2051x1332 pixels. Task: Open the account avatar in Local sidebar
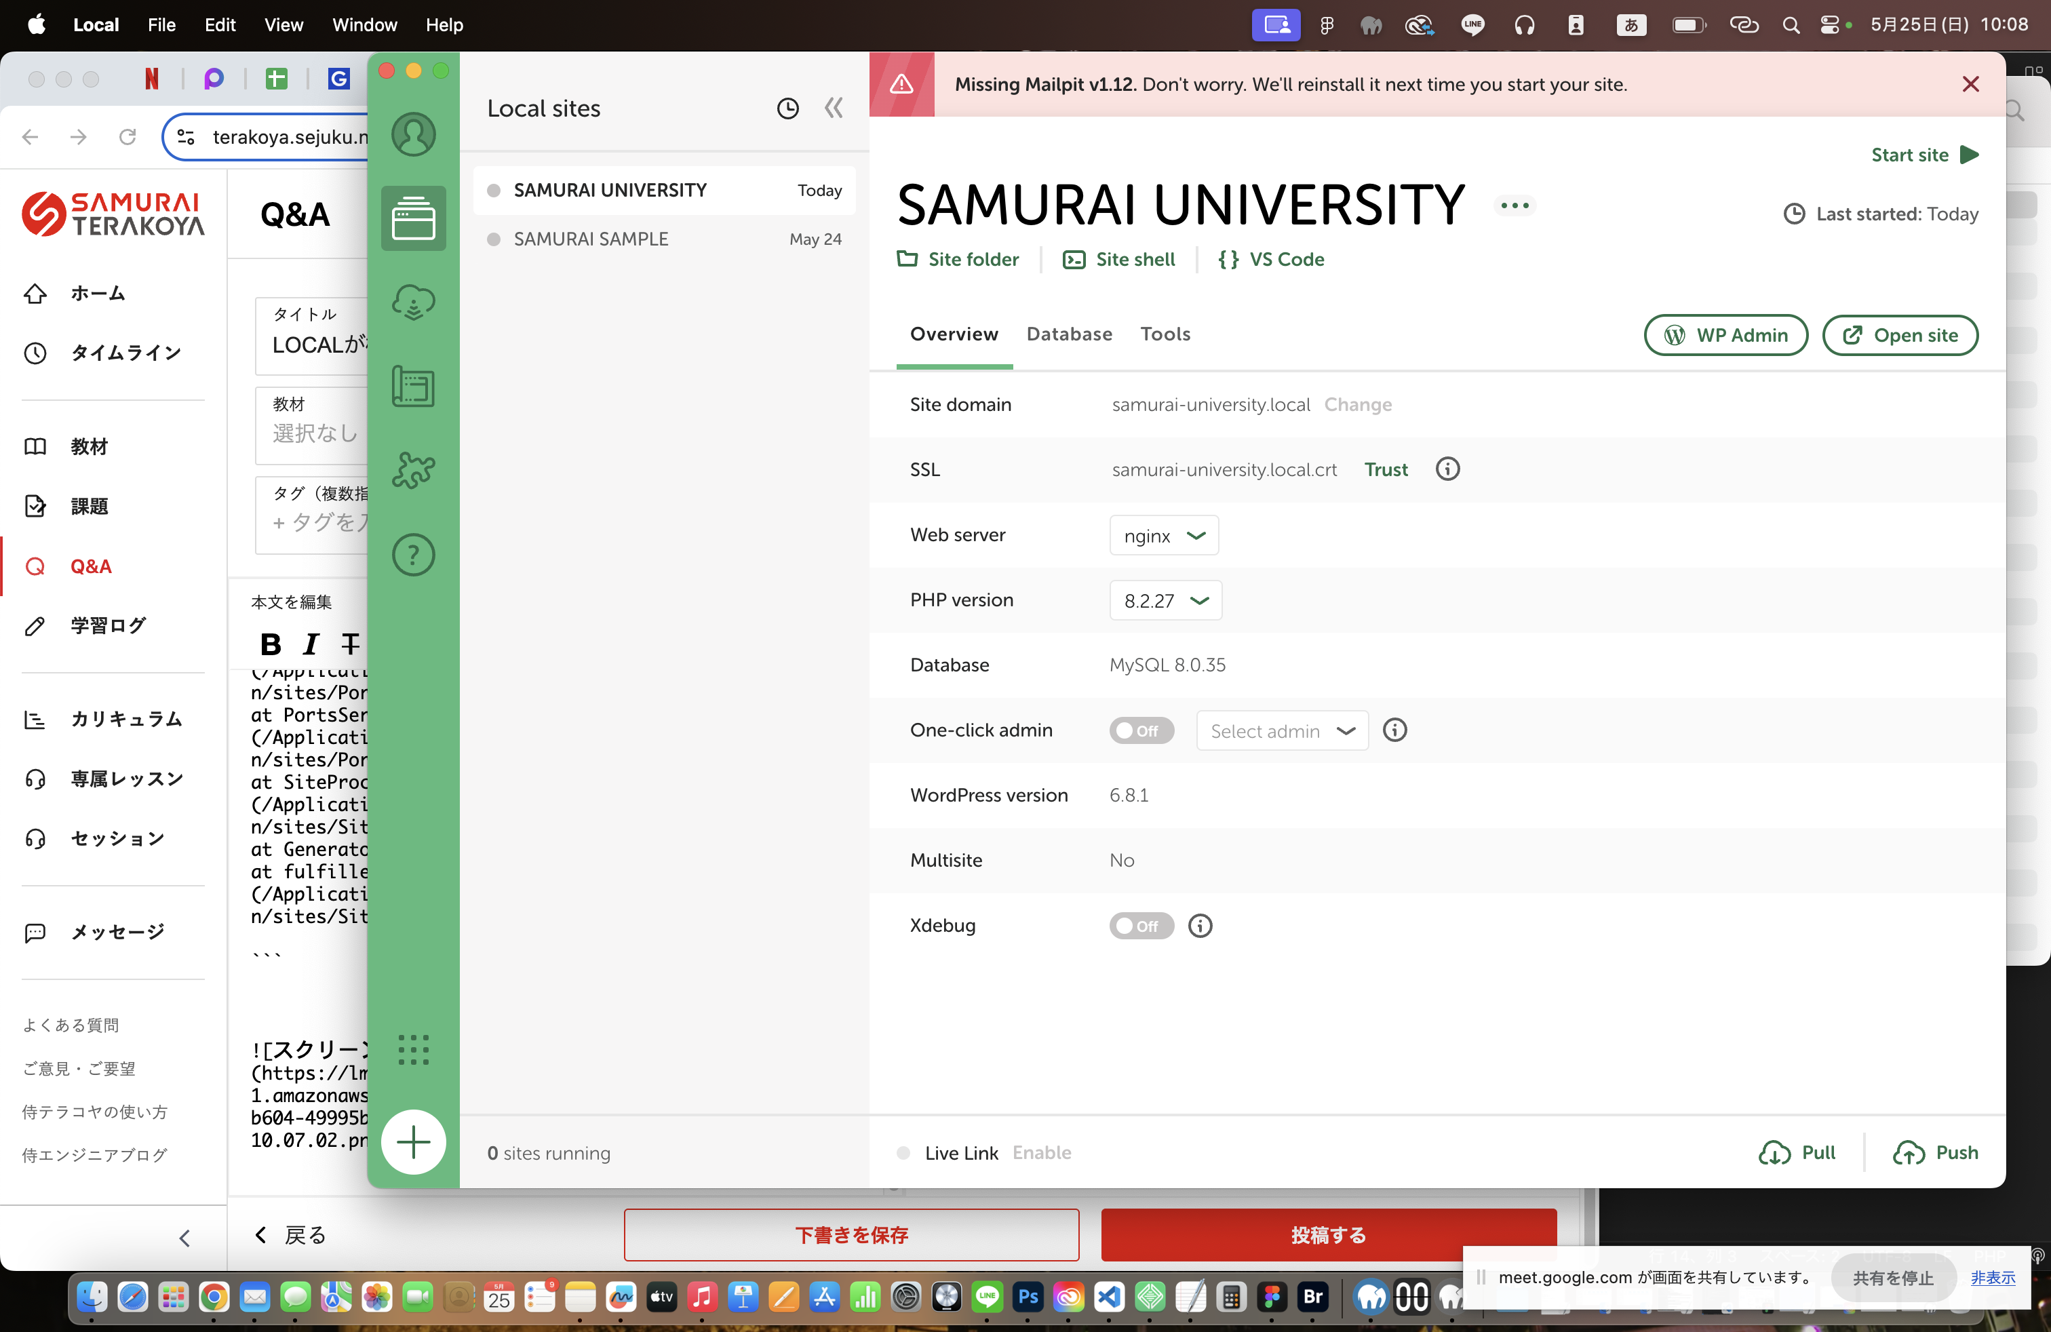tap(414, 134)
